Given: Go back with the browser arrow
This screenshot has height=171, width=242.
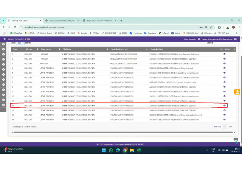Looking at the screenshot, I should coord(4,27).
